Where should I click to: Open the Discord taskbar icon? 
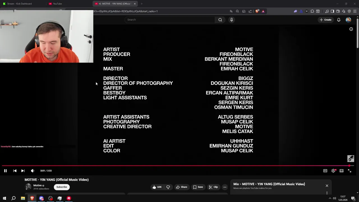41,198
